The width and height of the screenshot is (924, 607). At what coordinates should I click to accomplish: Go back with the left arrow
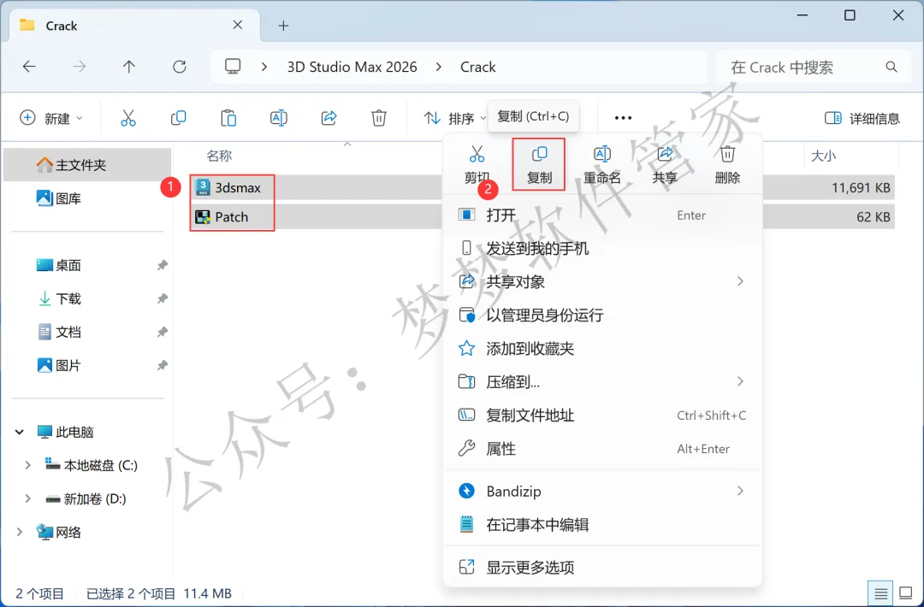tap(29, 67)
